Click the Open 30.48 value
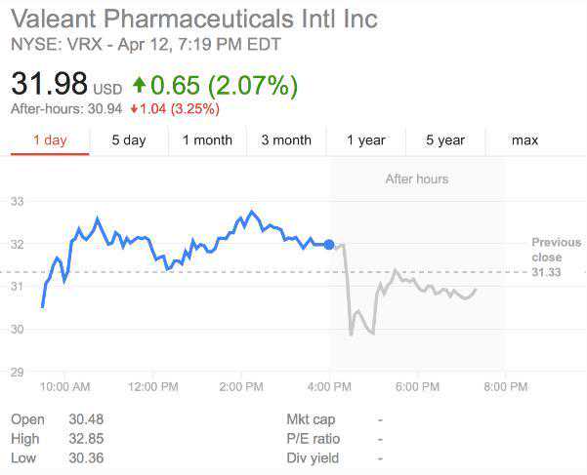 click(86, 419)
